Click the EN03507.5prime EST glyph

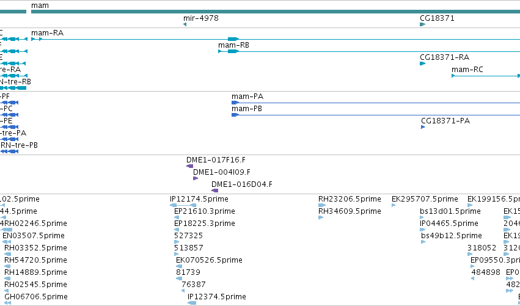click(x=7, y=242)
